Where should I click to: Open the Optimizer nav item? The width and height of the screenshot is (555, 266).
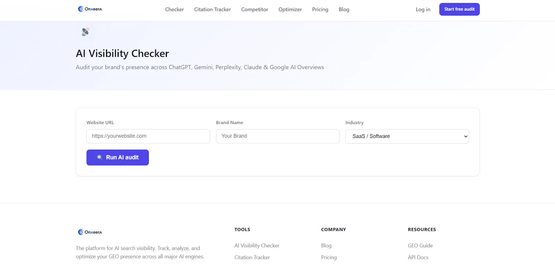pos(290,9)
